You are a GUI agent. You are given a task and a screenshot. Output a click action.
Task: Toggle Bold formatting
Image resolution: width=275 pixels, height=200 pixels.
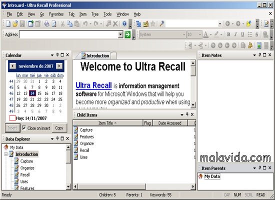(x=228, y=34)
